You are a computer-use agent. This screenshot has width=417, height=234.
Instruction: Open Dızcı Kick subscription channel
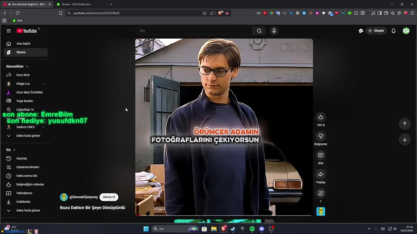tap(26, 75)
